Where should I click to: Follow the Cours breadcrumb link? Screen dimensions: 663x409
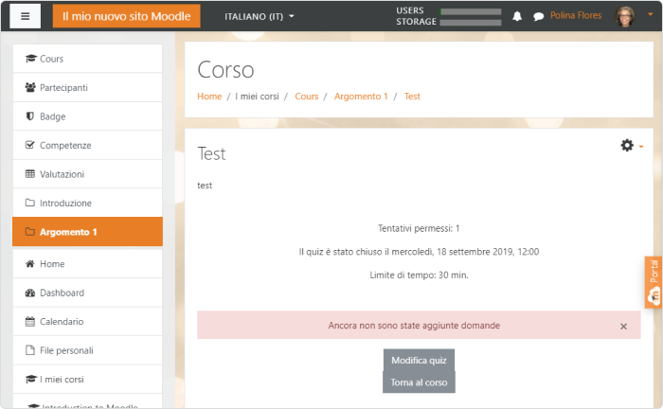click(307, 97)
